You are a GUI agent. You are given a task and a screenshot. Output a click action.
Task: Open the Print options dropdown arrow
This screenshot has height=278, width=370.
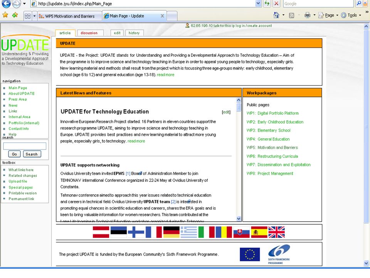click(314, 15)
